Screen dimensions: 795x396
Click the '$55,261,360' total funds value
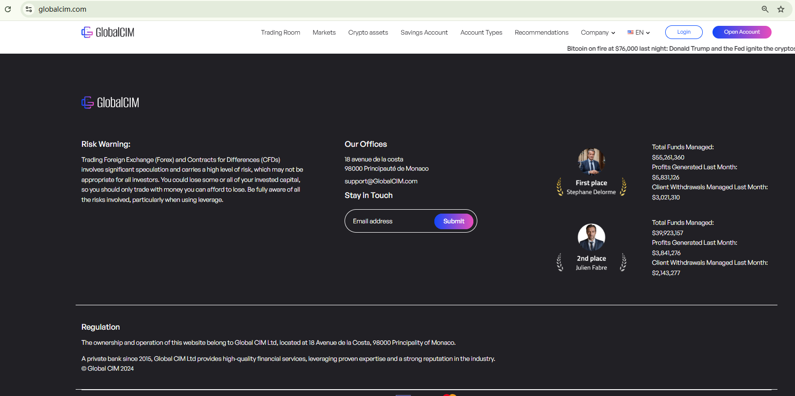click(x=668, y=158)
